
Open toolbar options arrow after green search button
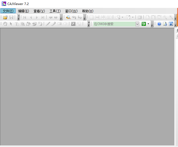click(x=152, y=24)
